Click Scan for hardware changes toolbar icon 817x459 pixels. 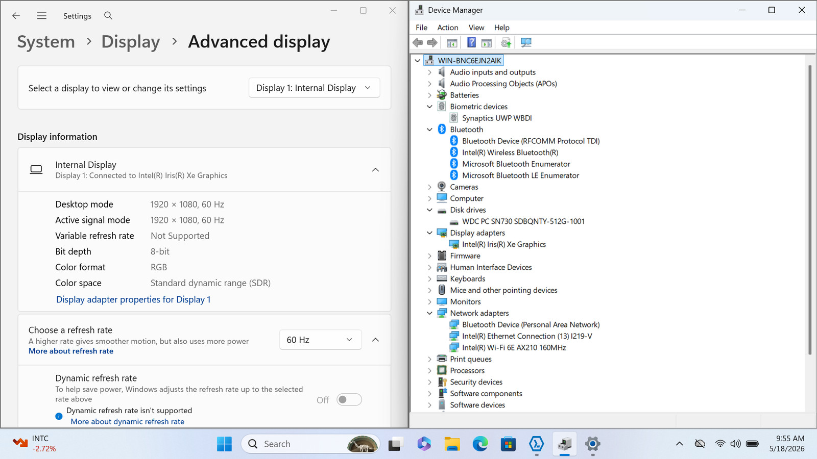pos(526,43)
